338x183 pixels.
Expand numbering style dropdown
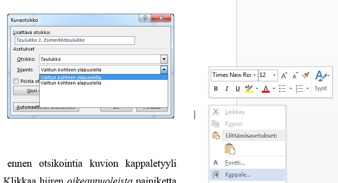(x=308, y=88)
